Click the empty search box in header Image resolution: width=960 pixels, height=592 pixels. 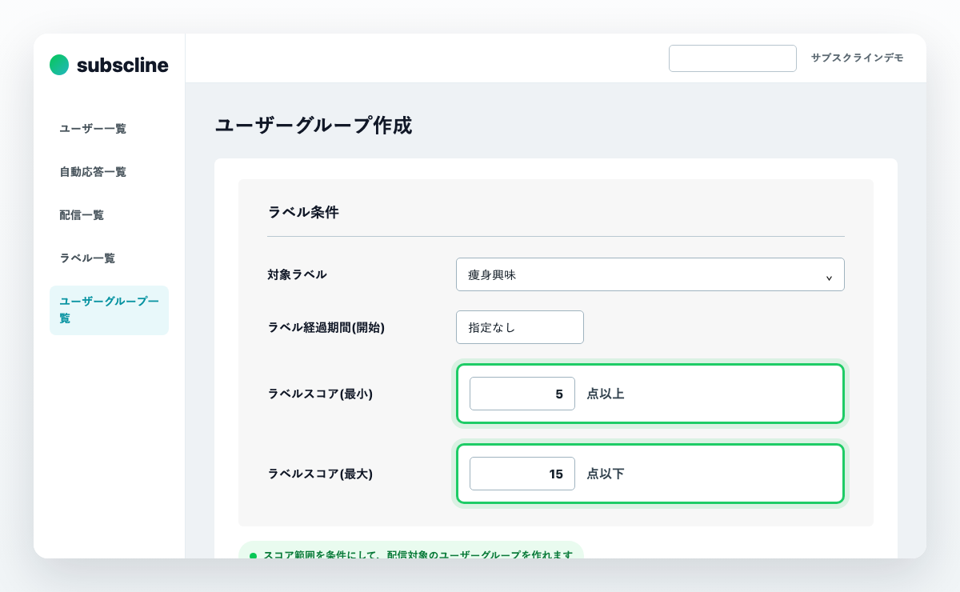click(733, 58)
